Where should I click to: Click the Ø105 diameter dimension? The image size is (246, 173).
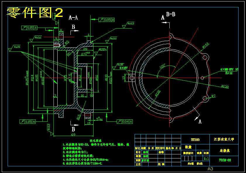tap(37, 78)
